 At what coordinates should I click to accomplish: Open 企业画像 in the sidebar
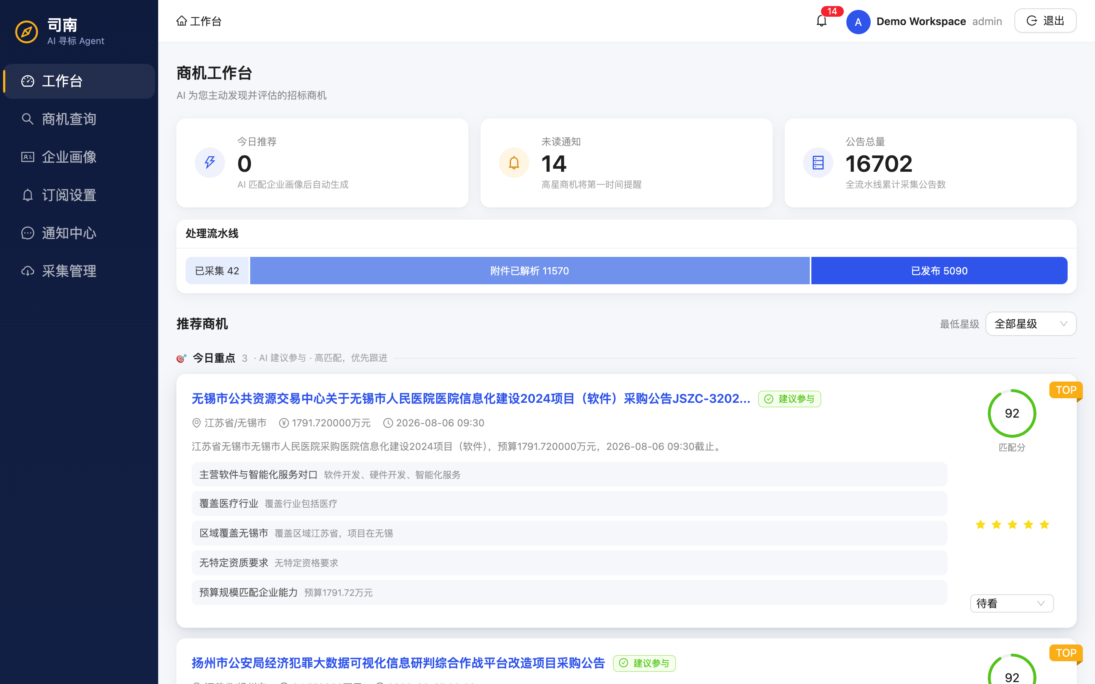[79, 157]
